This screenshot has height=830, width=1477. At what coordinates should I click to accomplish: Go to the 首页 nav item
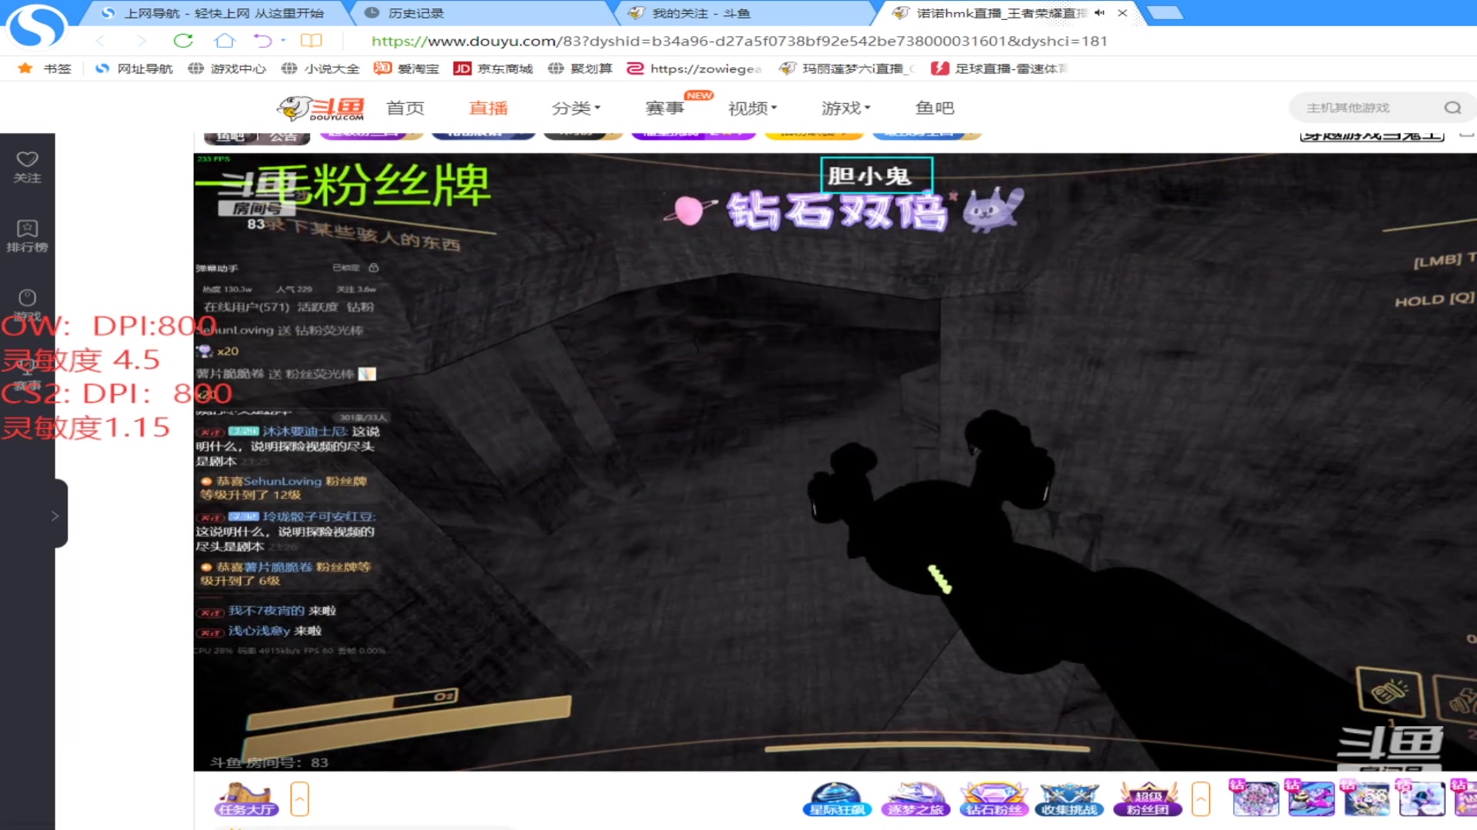coord(405,108)
